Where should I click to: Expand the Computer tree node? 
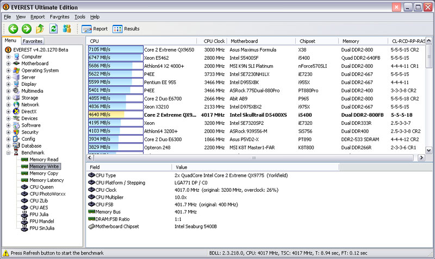(8, 57)
